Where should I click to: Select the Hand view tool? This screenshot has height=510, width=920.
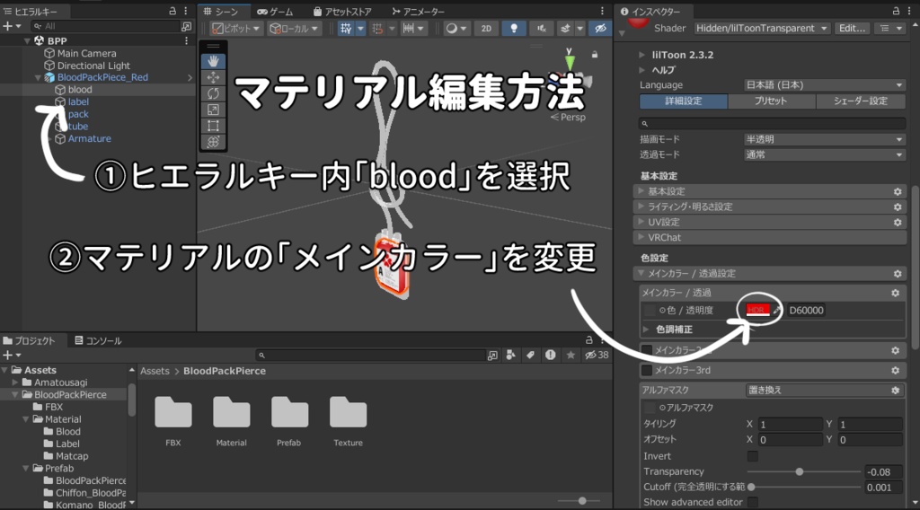213,62
